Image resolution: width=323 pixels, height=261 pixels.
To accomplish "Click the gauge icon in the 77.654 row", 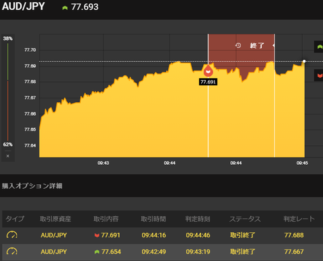I will [x=12, y=252].
